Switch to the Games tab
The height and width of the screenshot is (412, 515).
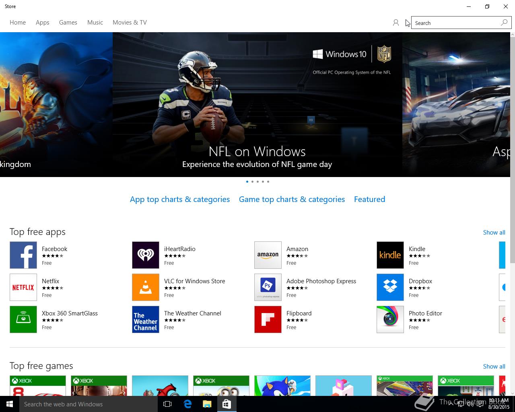(68, 23)
